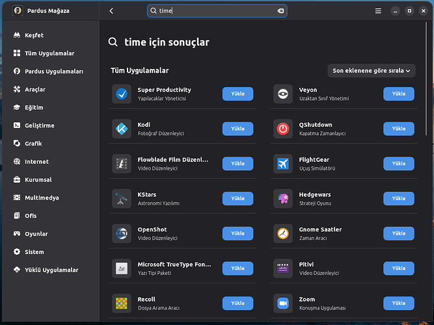Viewport: 434px width, 325px height.
Task: Open the Multimedya category
Action: (40, 198)
